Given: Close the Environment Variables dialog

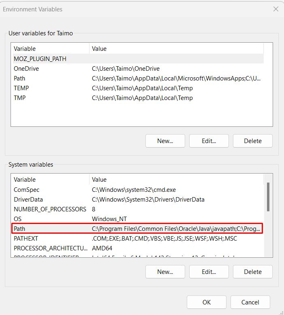Looking at the screenshot, I should click(276, 9).
